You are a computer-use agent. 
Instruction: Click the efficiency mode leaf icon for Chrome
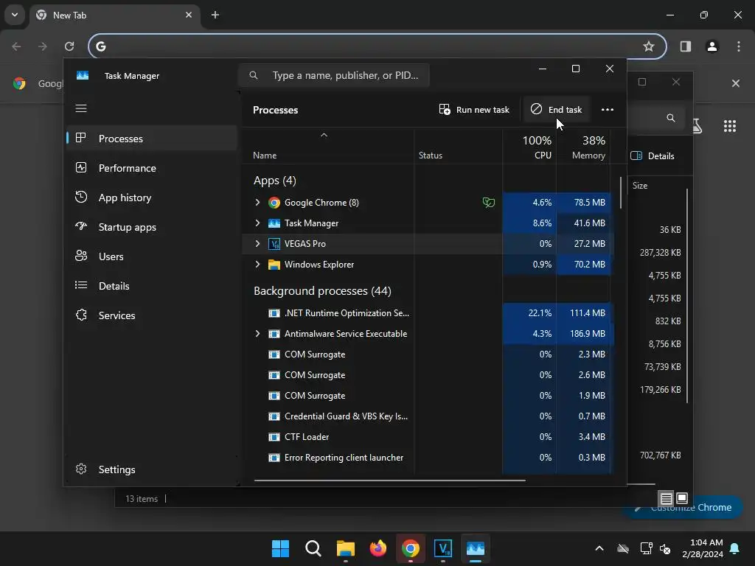pyautogui.click(x=489, y=203)
